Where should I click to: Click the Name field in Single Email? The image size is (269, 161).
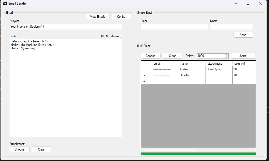coord(231,27)
